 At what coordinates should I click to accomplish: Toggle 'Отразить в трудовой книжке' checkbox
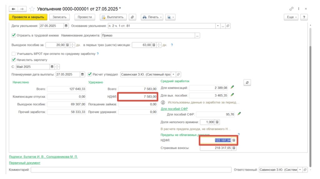[13, 36]
